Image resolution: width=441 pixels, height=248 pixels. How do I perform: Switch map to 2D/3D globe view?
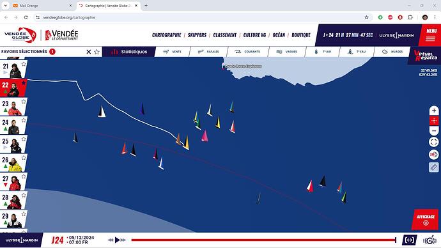434,155
